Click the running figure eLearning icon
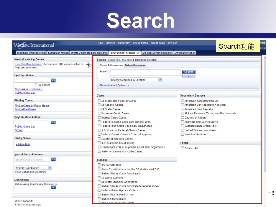 (x=89, y=65)
